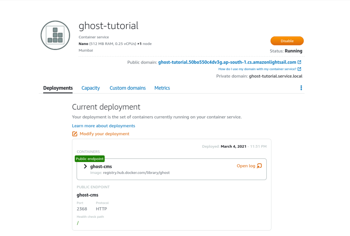Select the private domain ghost-tutorial.service.local text

(x=275, y=76)
